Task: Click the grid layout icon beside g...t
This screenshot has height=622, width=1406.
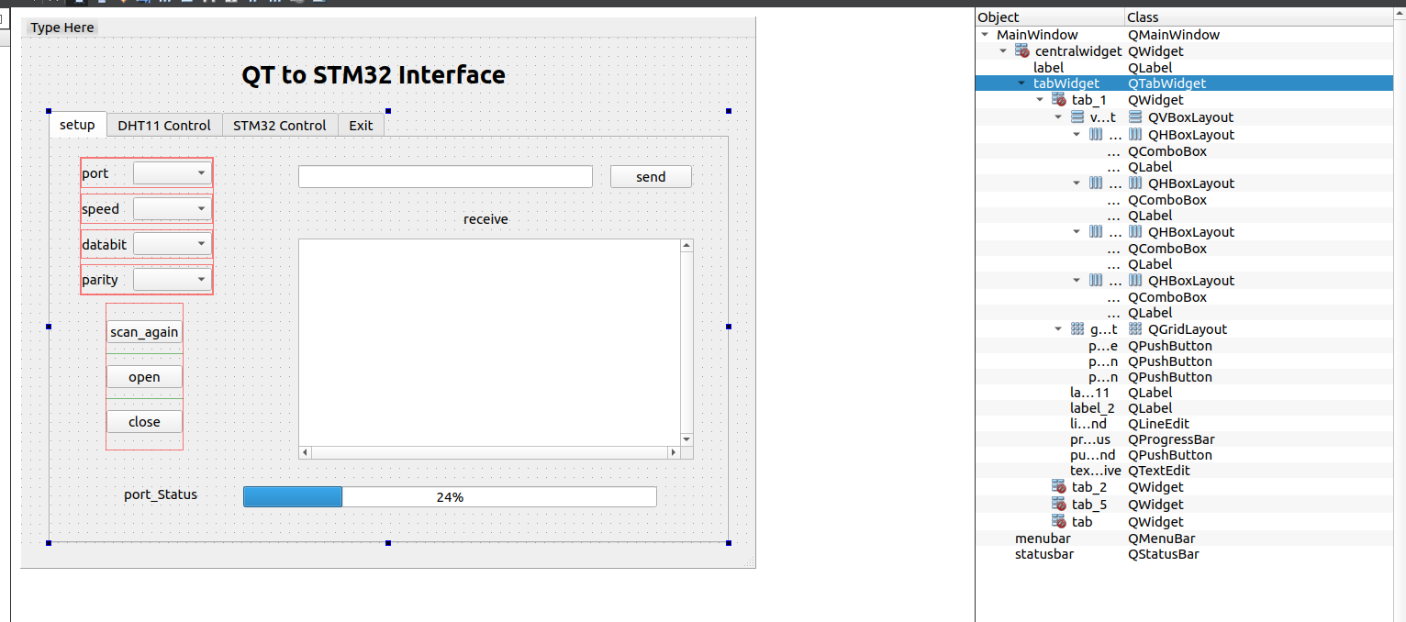Action: pyautogui.click(x=1077, y=328)
